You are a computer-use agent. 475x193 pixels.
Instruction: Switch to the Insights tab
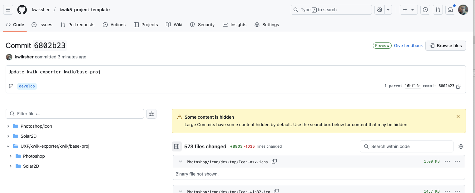[235, 25]
